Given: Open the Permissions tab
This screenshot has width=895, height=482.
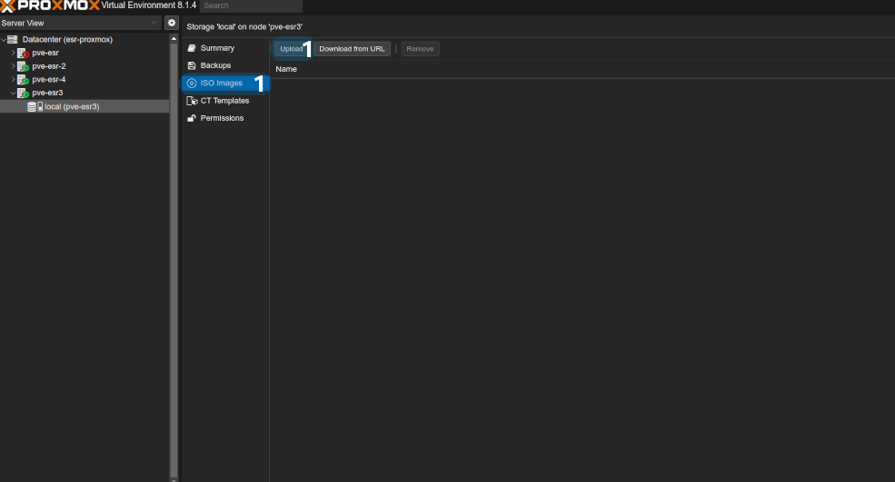Looking at the screenshot, I should [x=225, y=118].
